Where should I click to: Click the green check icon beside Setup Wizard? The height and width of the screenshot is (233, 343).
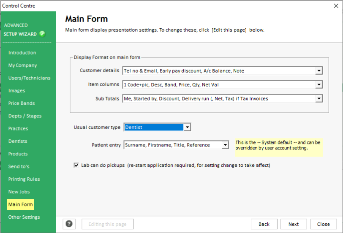point(42,34)
